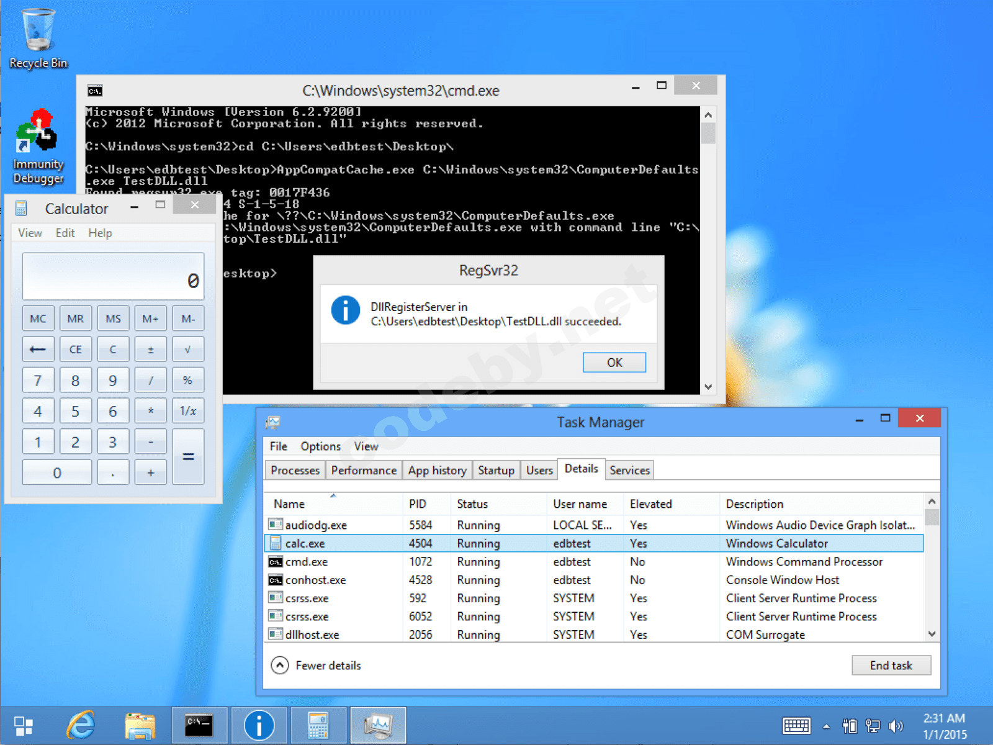The image size is (993, 745).
Task: Open the Services tab
Action: pos(629,470)
